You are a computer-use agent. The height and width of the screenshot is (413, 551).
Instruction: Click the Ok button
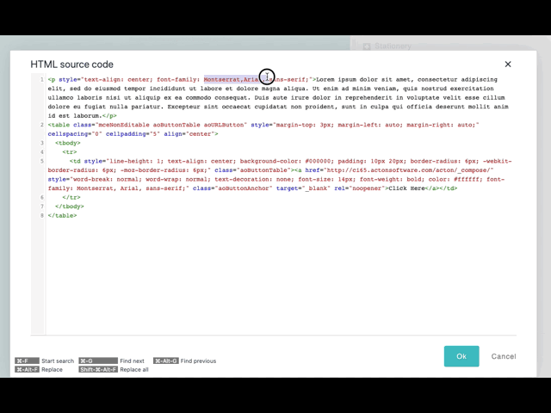461,356
